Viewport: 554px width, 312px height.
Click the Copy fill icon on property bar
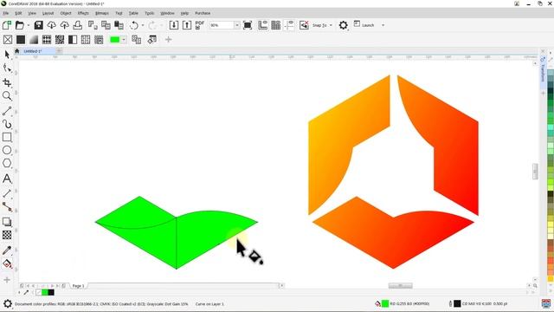(137, 40)
